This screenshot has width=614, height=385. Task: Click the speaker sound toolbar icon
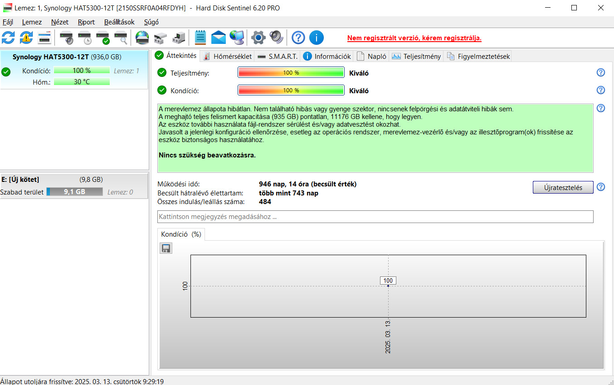pos(276,38)
